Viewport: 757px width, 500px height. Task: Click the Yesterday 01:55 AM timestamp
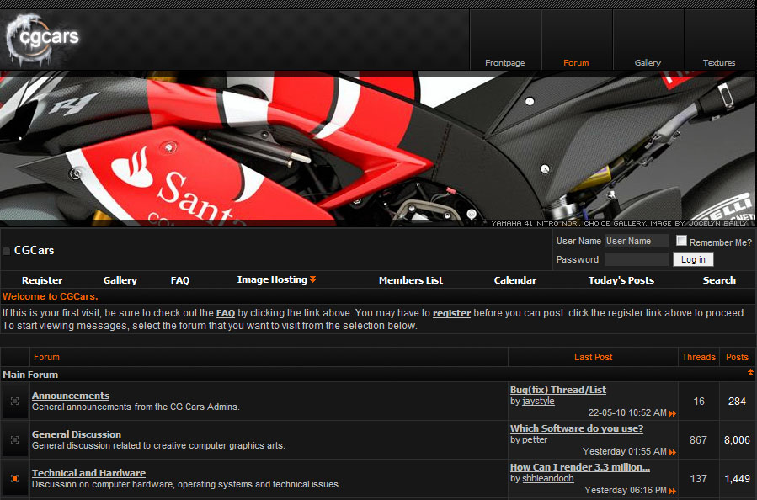[x=624, y=451]
